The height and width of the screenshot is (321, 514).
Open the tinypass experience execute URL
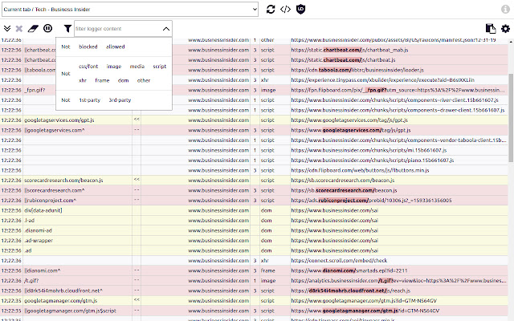coord(399,80)
